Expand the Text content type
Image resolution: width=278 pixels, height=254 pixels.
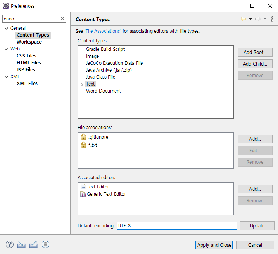click(x=82, y=84)
